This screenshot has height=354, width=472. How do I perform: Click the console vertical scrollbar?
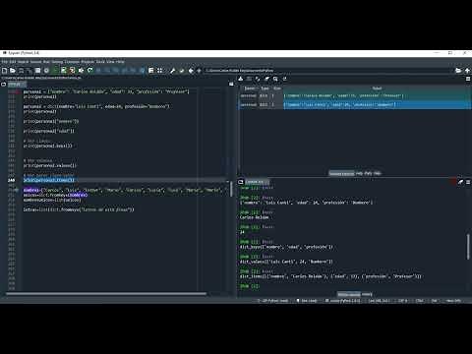click(x=468, y=247)
